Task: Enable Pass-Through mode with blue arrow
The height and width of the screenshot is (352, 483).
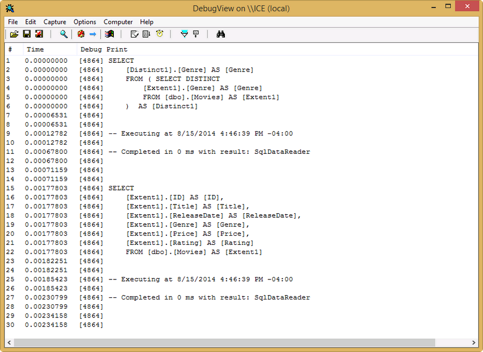Action: point(94,34)
